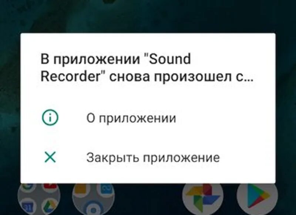Tap wallpaper above dialog to dismiss
This screenshot has height=215, width=296.
click(148, 16)
